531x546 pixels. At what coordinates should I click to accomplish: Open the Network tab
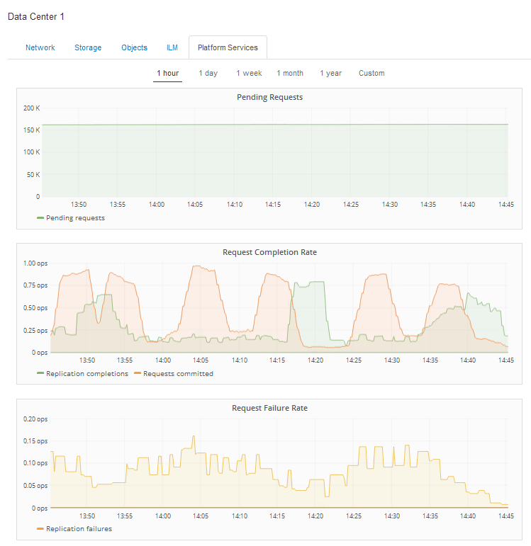tap(40, 47)
